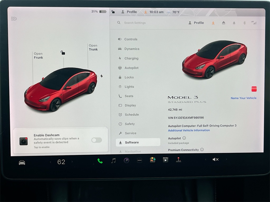This screenshot has width=270, height=202.
Task: Click Name Your Vehicle link
Action: pyautogui.click(x=243, y=98)
